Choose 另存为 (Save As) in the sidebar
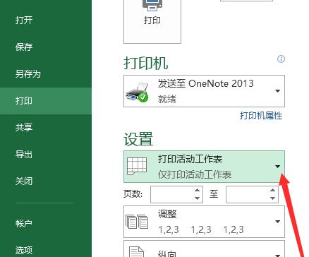This screenshot has height=257, width=309. 28,74
